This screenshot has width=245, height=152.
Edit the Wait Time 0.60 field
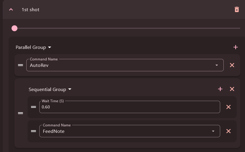click(129, 107)
